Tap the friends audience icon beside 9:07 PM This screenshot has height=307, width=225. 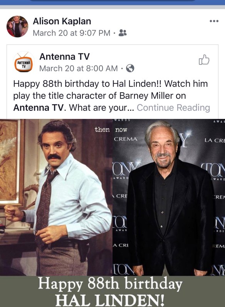[x=123, y=33]
